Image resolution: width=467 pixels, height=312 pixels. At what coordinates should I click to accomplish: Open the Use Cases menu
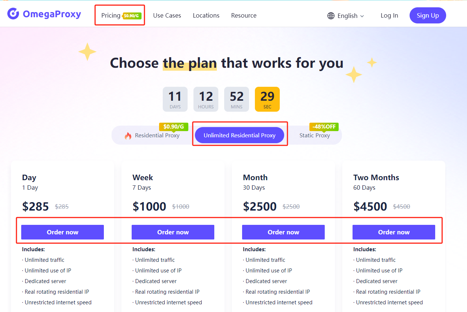click(167, 15)
